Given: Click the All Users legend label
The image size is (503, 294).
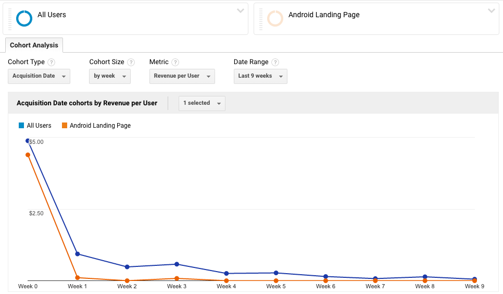Looking at the screenshot, I should click(x=39, y=126).
